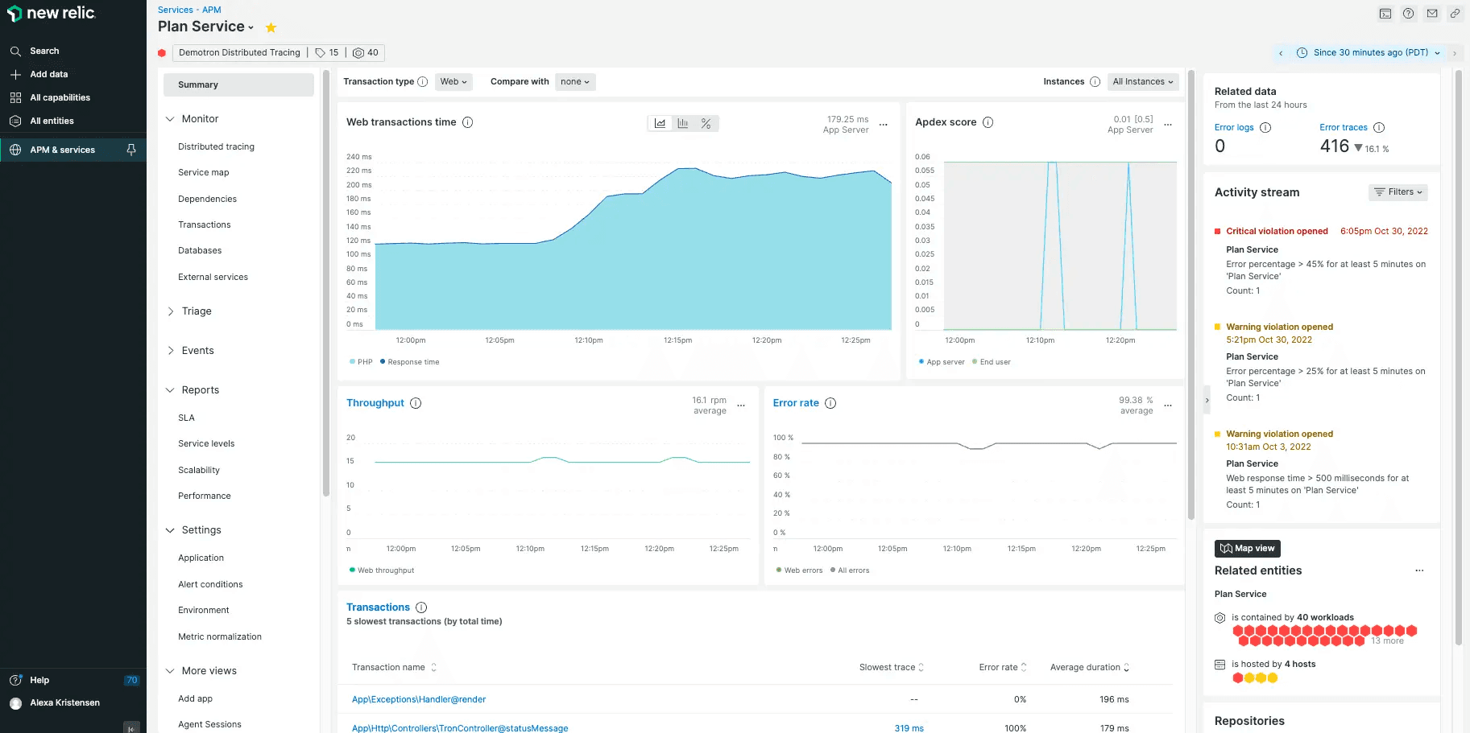Open the Filters menu in Activity stream
Screen dimensions: 1470x733
(x=1398, y=192)
